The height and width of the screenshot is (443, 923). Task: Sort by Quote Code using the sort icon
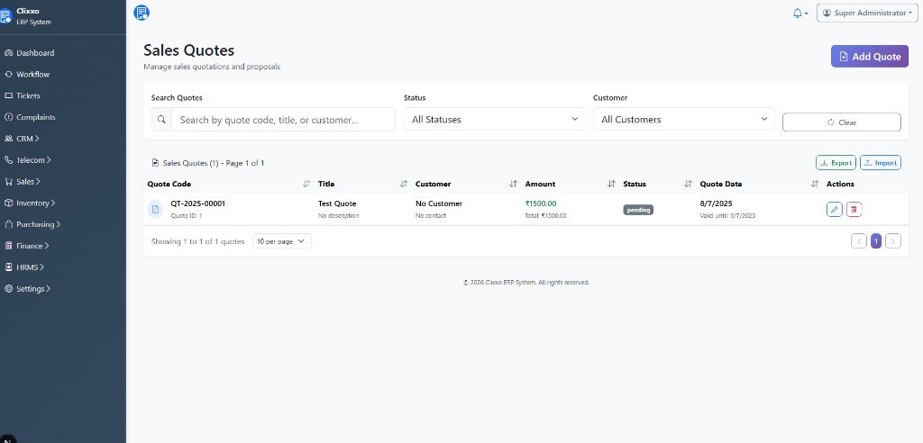click(x=306, y=184)
